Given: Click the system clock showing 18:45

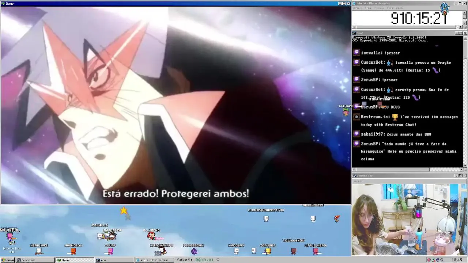Looking at the screenshot, I should coord(457,260).
